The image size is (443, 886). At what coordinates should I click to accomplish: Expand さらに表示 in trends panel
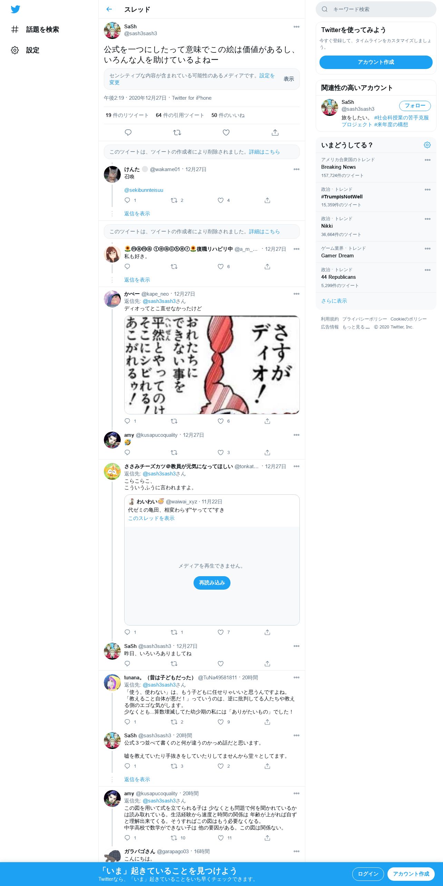tap(334, 301)
